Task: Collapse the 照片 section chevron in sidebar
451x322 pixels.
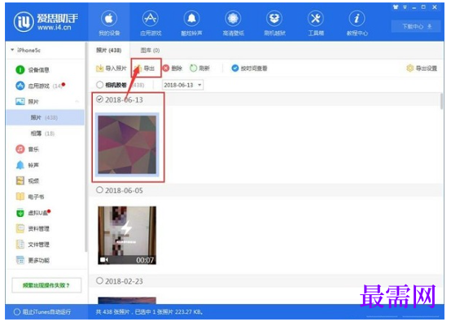Action: (x=77, y=101)
